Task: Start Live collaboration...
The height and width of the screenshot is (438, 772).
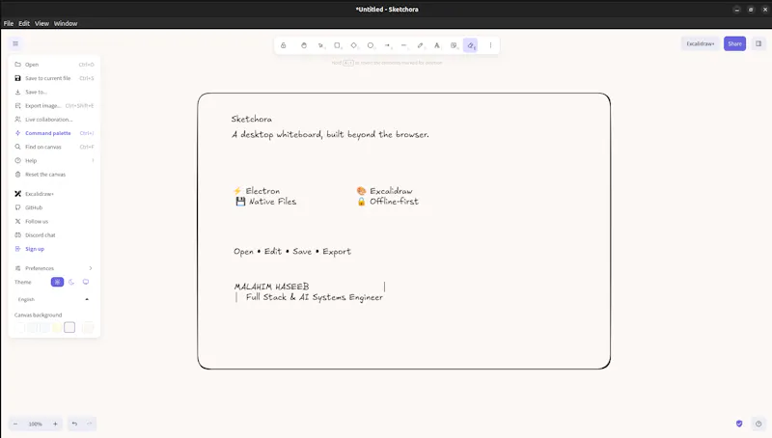Action: pos(54,120)
